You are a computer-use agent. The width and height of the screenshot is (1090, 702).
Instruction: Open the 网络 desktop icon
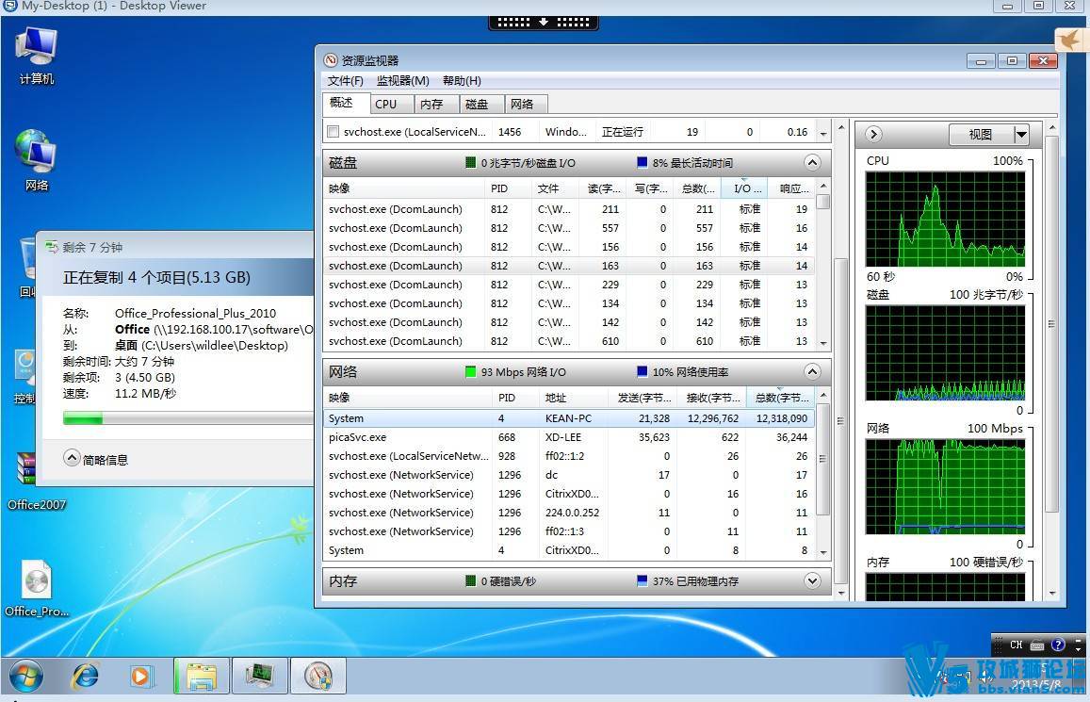(x=37, y=159)
